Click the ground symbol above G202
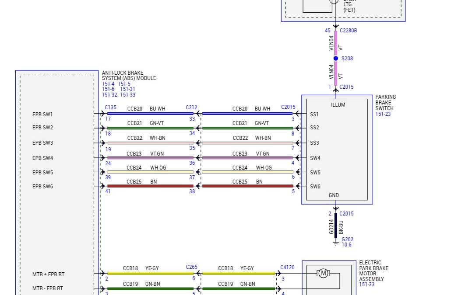The image size is (451, 295). pos(336,243)
